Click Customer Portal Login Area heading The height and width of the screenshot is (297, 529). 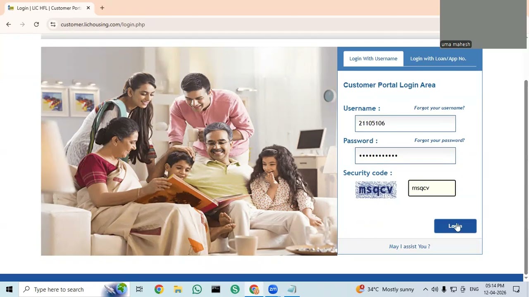[389, 85]
